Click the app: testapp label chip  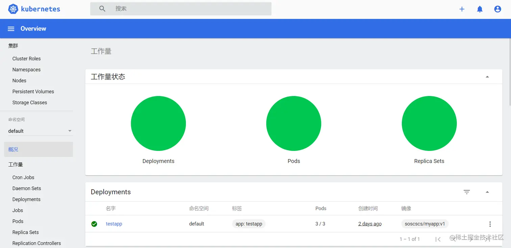coord(249,224)
